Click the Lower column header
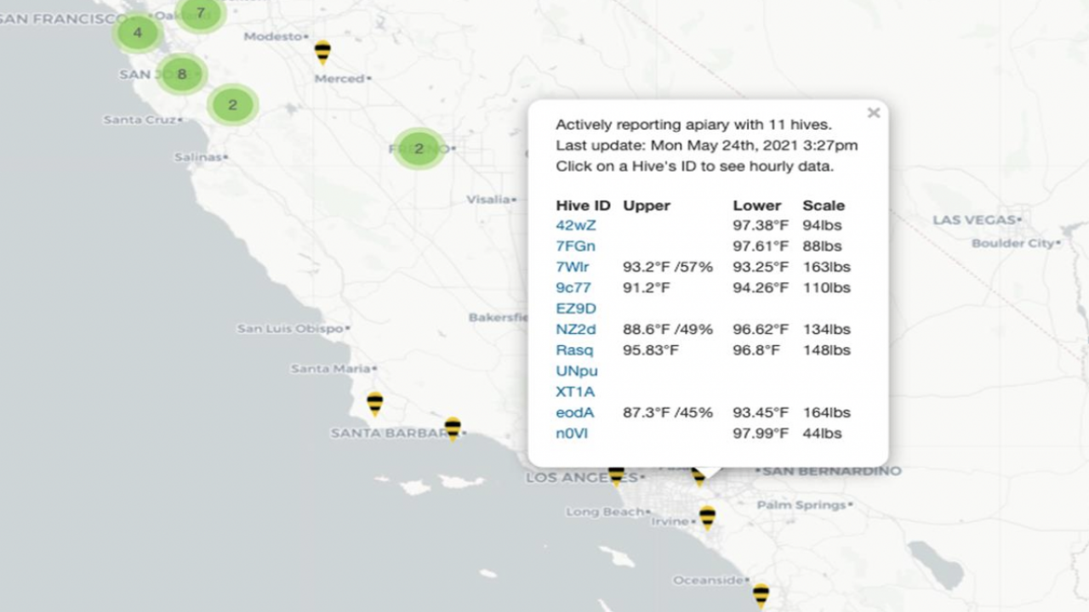 click(756, 206)
